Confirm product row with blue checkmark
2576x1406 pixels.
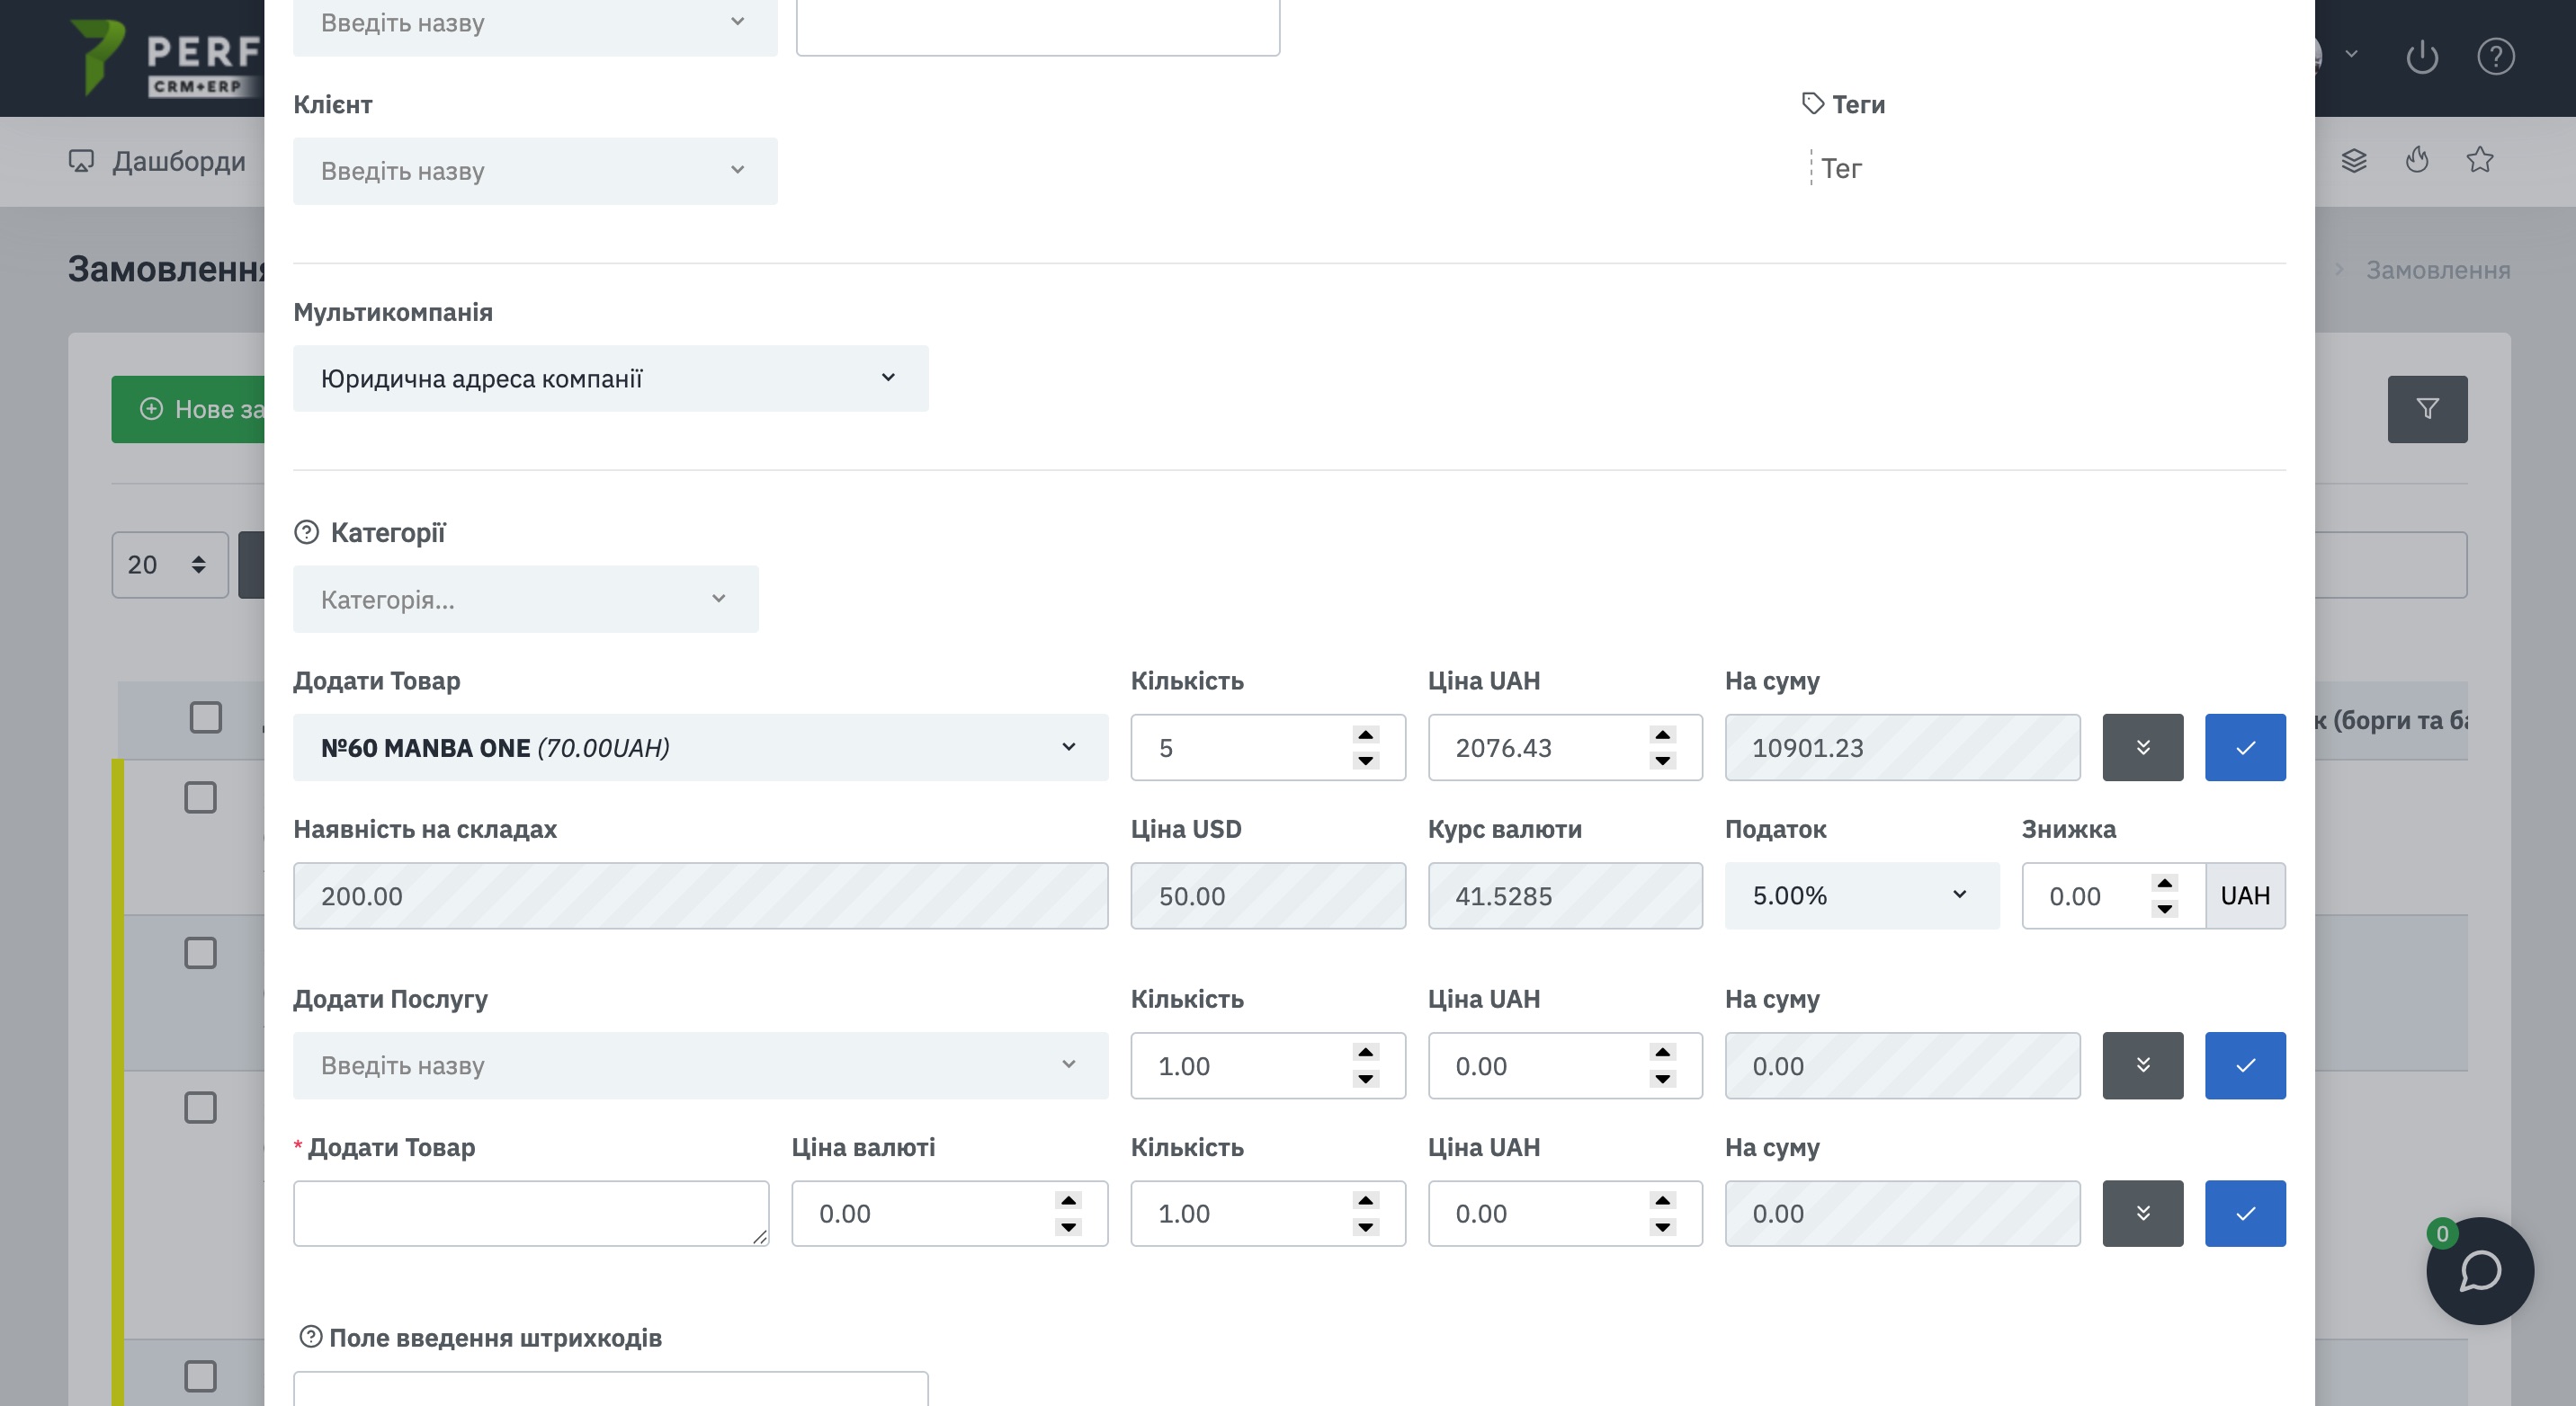pyautogui.click(x=2245, y=747)
